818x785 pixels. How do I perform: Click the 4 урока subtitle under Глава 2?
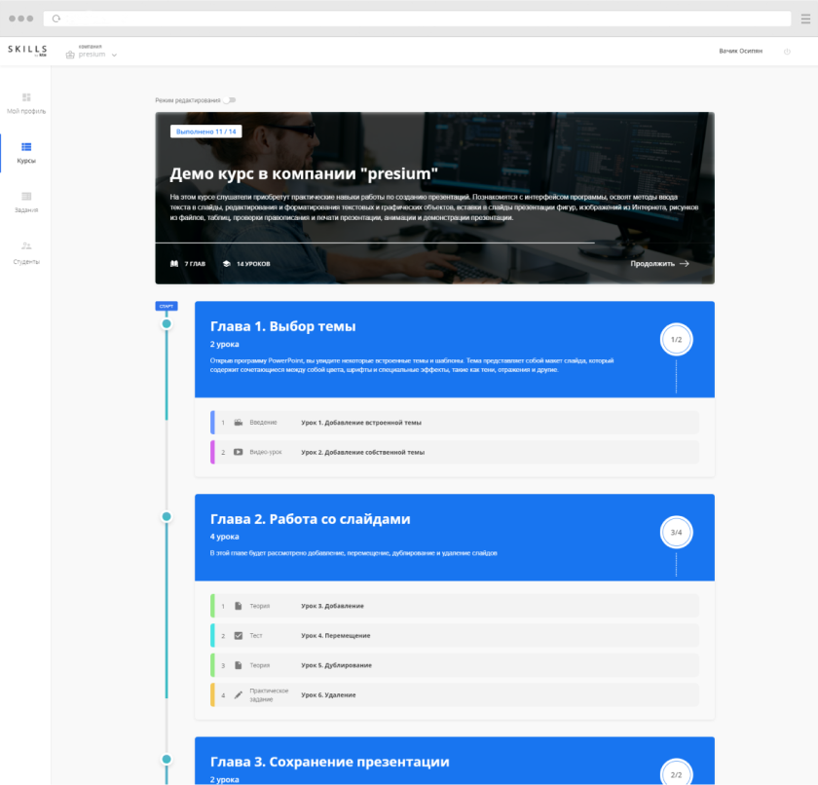click(x=224, y=537)
